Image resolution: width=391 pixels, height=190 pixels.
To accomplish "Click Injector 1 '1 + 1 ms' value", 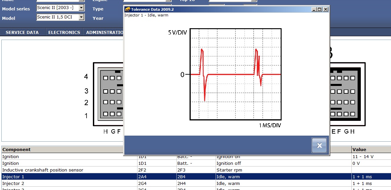I will tap(371, 177).
